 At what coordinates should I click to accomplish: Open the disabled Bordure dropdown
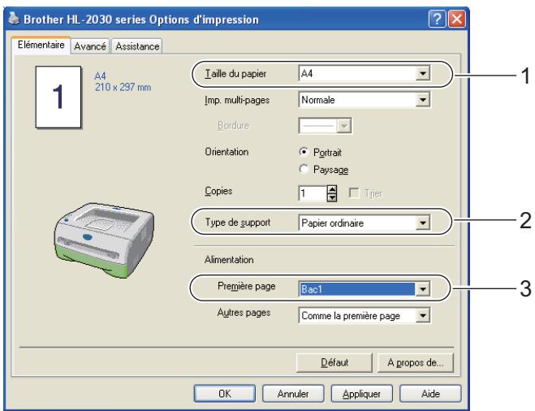326,126
